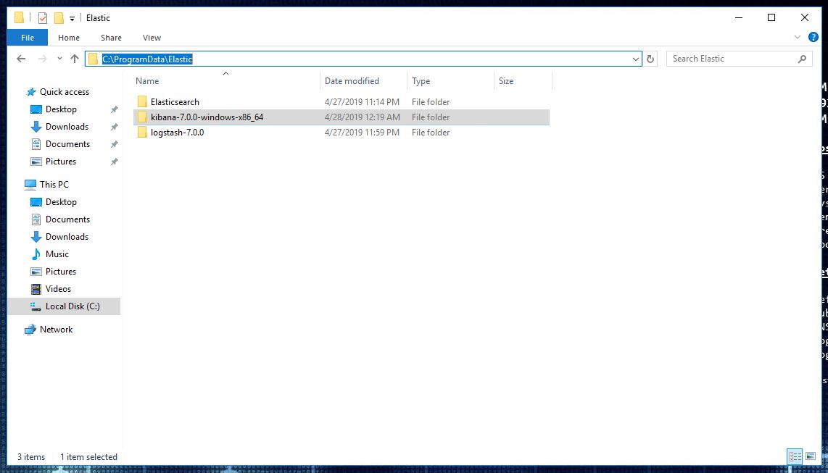The image size is (828, 473).
Task: Open the Help question mark icon
Action: pyautogui.click(x=813, y=37)
